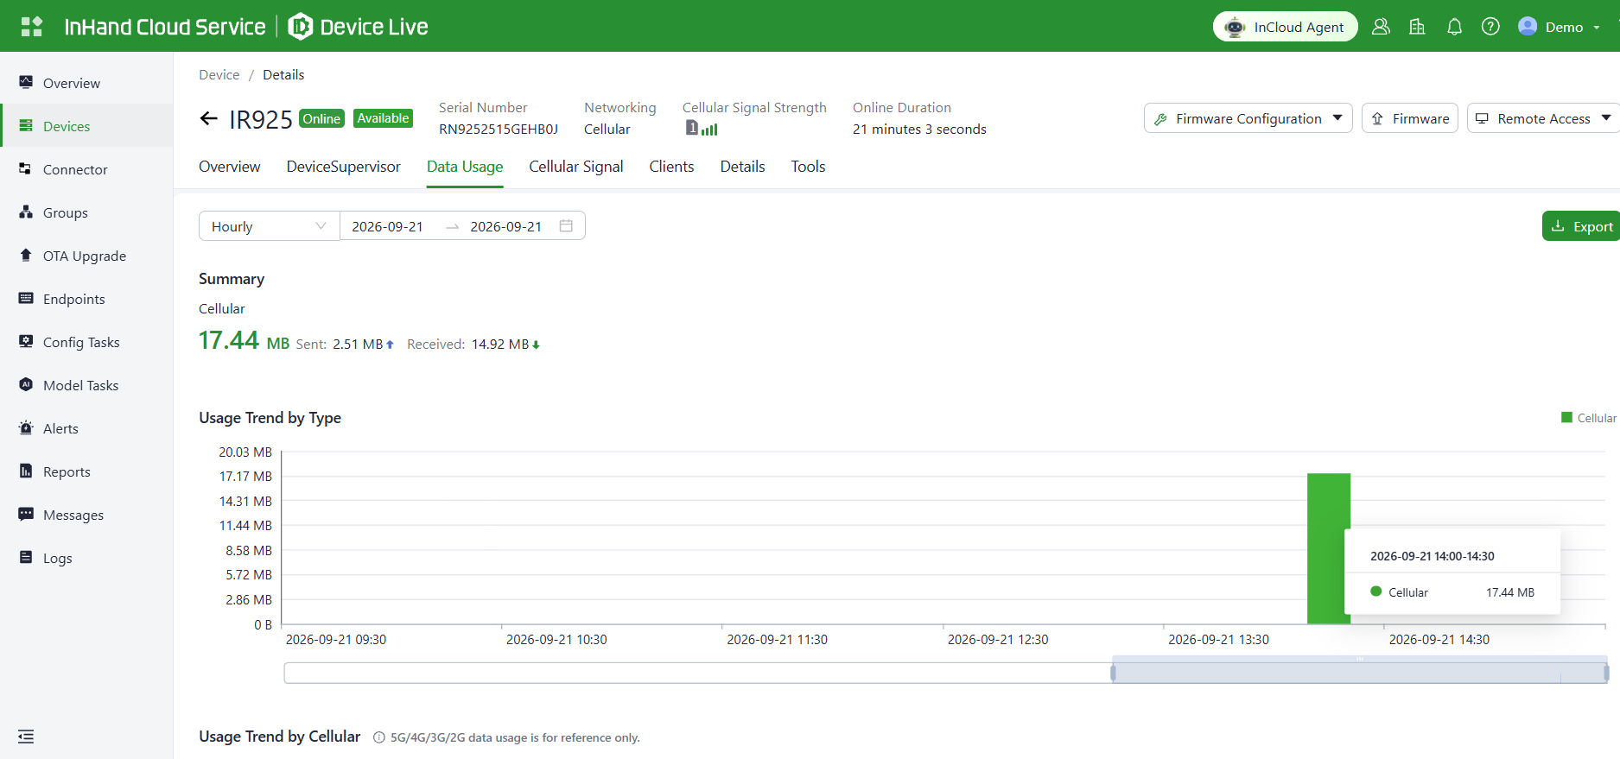Collapse the sidebar using bottom menu icon
This screenshot has width=1620, height=759.
point(26,737)
